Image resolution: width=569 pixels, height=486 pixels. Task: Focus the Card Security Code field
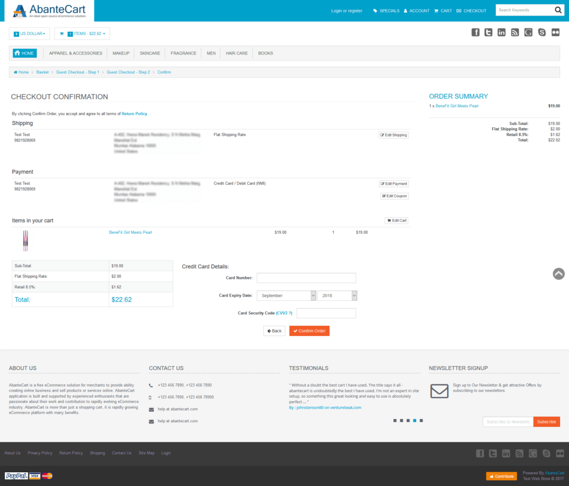coord(326,313)
